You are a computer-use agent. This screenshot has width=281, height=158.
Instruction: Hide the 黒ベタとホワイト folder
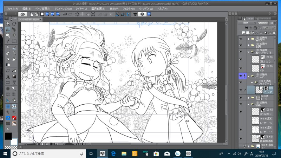coord(241,52)
